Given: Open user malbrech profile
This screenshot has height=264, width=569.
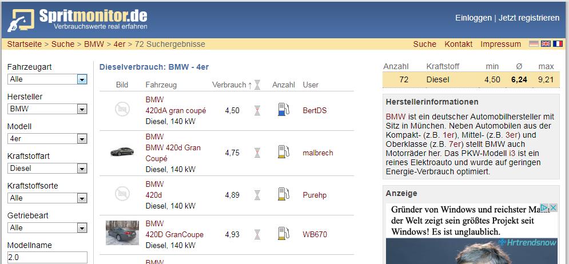Looking at the screenshot, I should pyautogui.click(x=318, y=153).
